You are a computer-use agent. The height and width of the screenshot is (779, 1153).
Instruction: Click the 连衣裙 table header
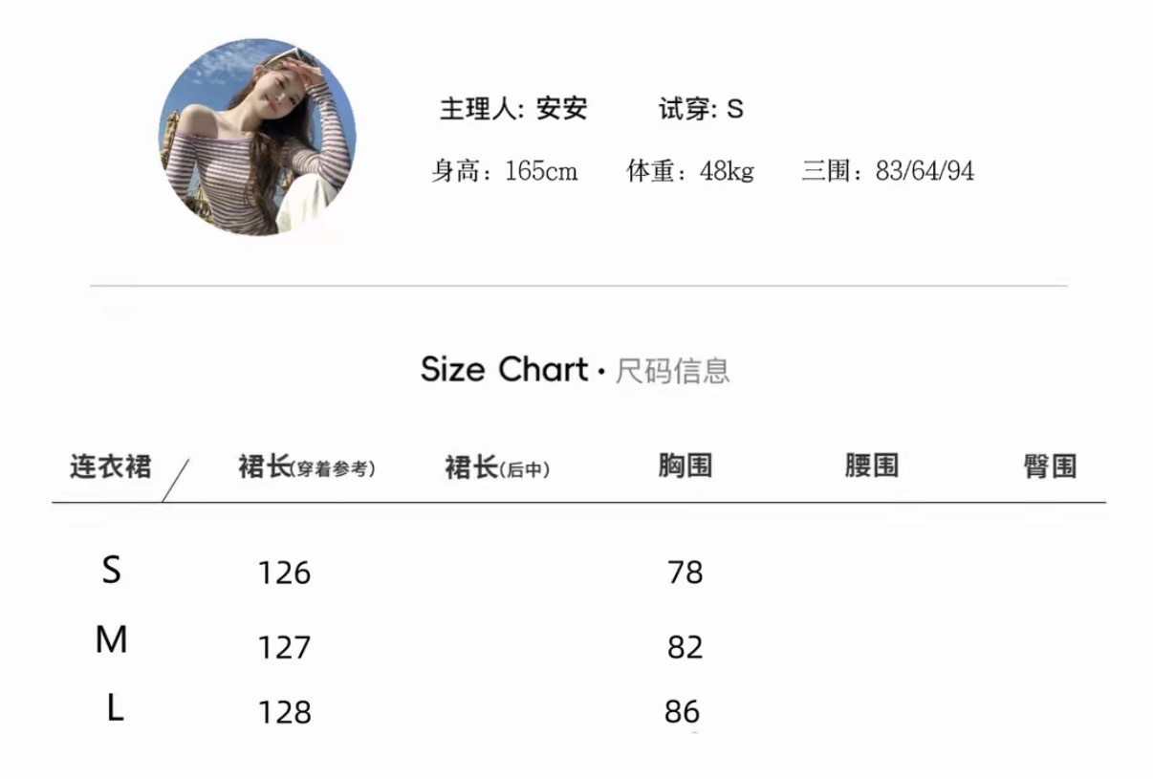110,467
